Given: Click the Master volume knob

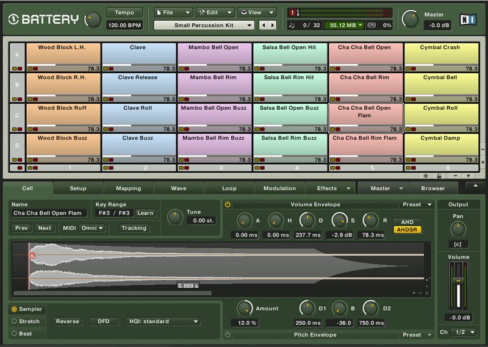Looking at the screenshot, I should pyautogui.click(x=411, y=19).
